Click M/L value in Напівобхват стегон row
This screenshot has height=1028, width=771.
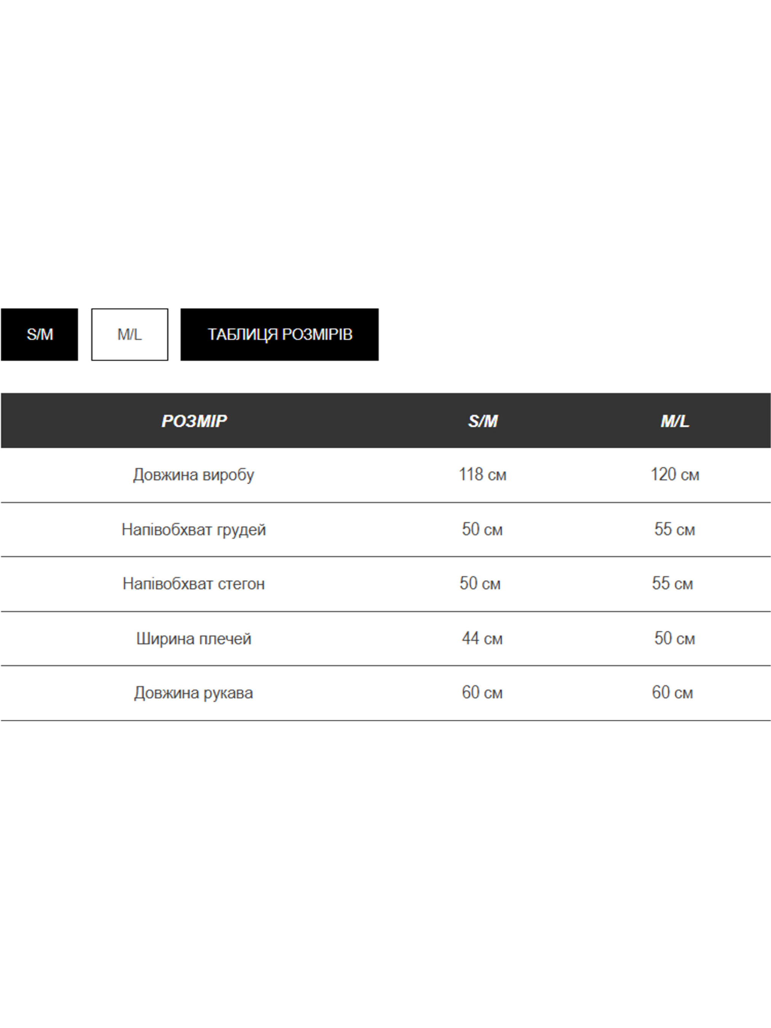click(x=672, y=584)
